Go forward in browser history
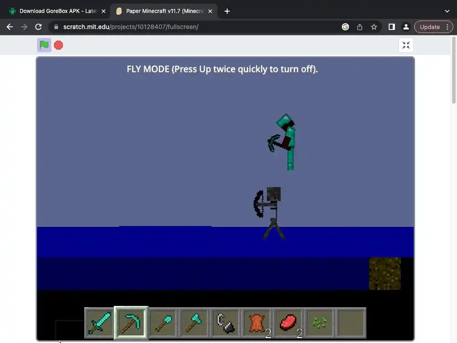 [x=24, y=27]
